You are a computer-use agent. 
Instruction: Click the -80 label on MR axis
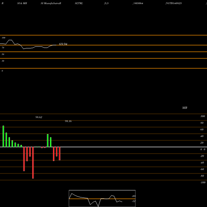coord(202,176)
